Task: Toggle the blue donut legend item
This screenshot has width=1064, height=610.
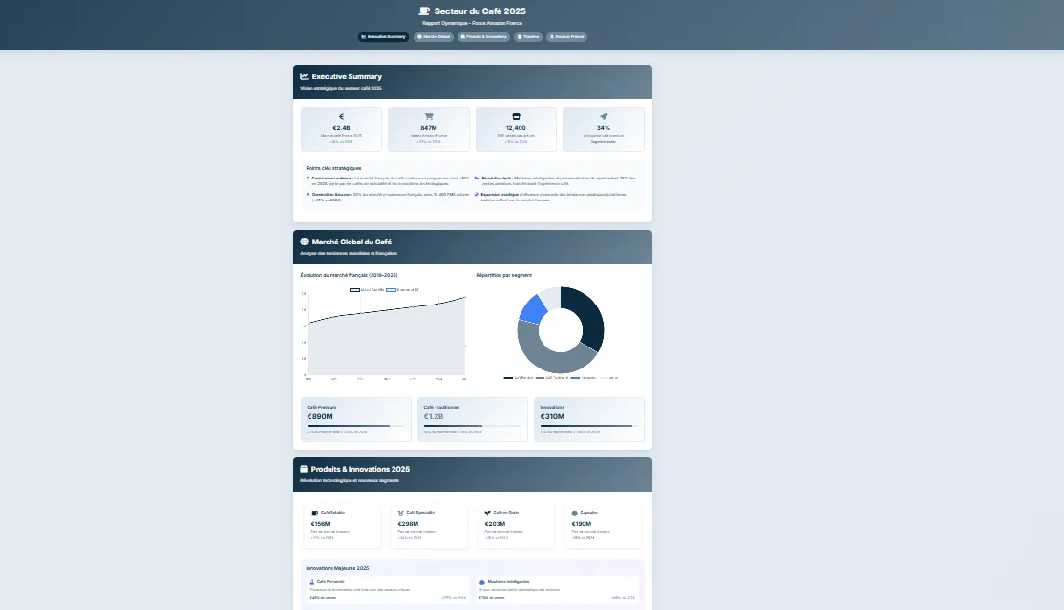Action: point(584,378)
